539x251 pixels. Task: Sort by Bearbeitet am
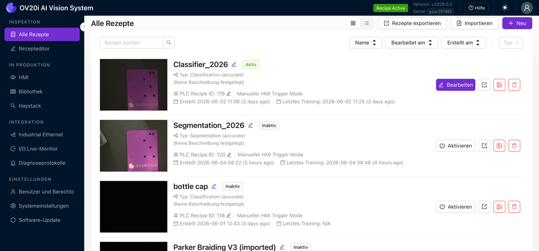pos(411,43)
